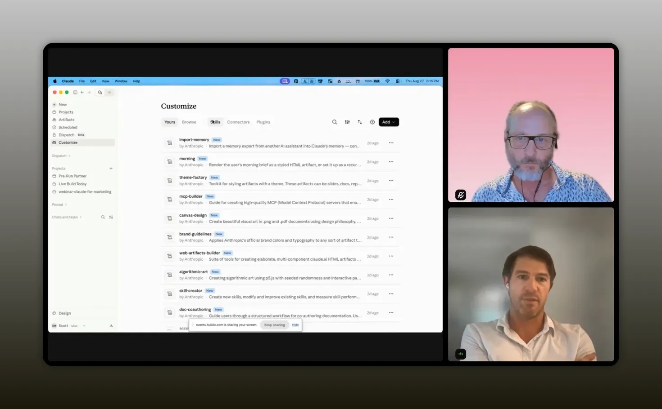Click the web-artifacts-builder skill icon

point(170,256)
